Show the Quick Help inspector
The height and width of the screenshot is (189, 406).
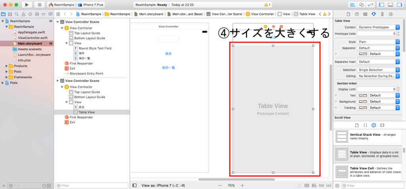click(357, 14)
